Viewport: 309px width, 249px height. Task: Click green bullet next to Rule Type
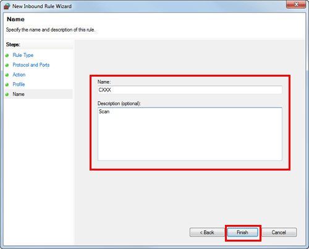7,56
